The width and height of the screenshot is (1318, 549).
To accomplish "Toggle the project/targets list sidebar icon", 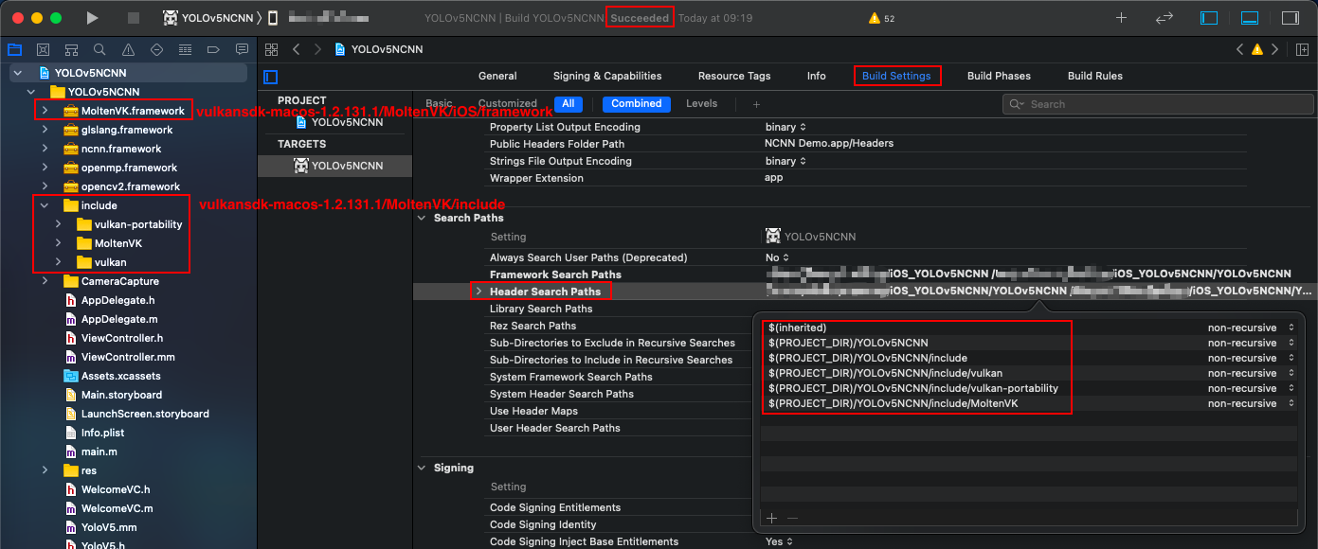I will pyautogui.click(x=271, y=77).
